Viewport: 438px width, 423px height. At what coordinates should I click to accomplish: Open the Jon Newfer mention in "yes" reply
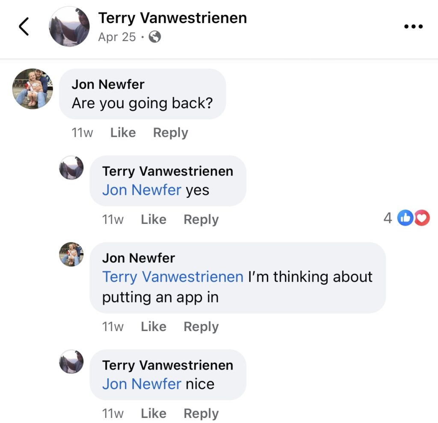[142, 190]
